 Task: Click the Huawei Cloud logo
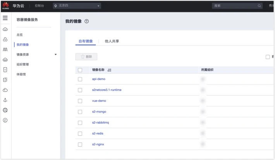(x=5, y=5)
